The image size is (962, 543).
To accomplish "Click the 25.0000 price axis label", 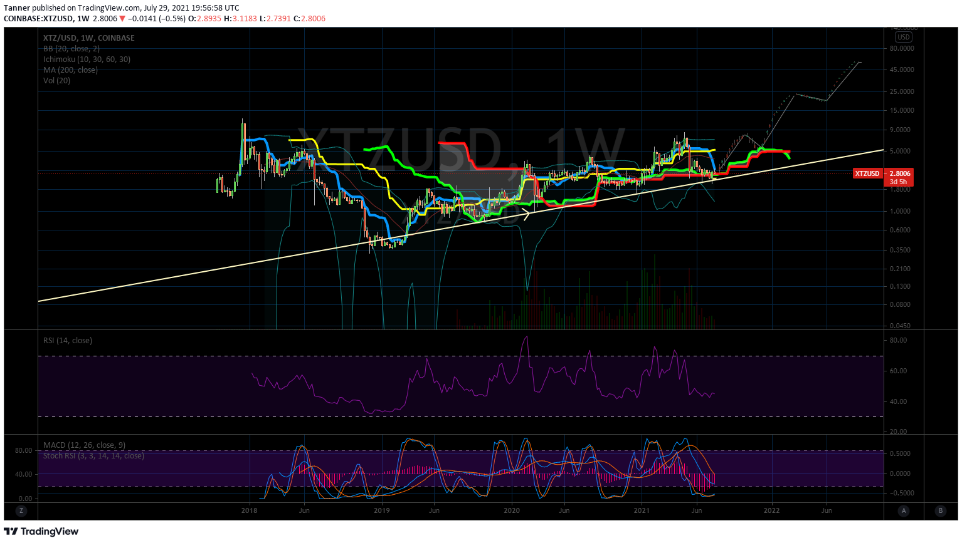I will (902, 91).
